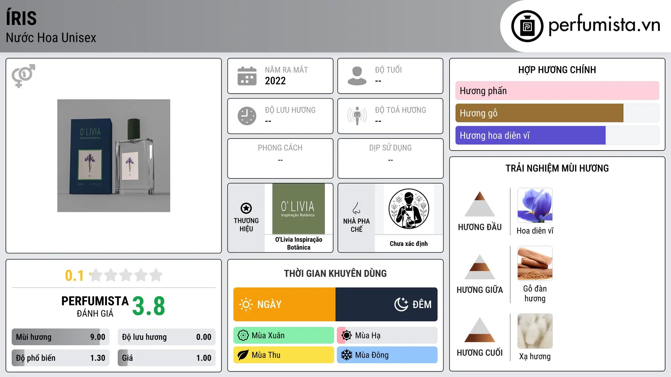Click the 2022 release year value
Image resolution: width=671 pixels, height=377 pixels.
tap(275, 81)
